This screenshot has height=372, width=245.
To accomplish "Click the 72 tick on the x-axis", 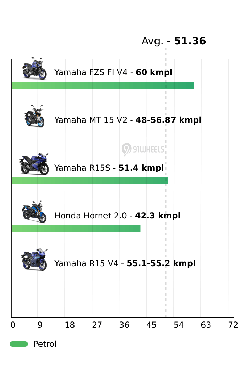I will [233, 325].
